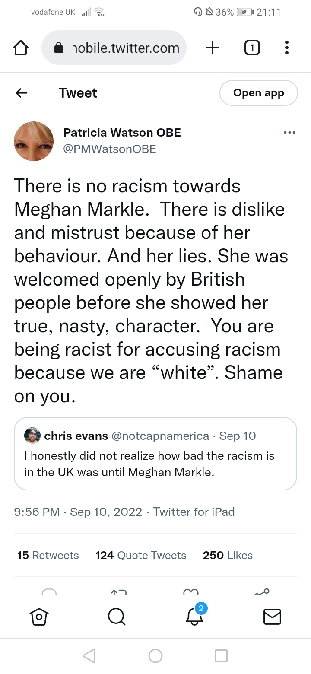View chris evans' avatar in the quoted tweet
311x674 pixels.
[x=32, y=436]
